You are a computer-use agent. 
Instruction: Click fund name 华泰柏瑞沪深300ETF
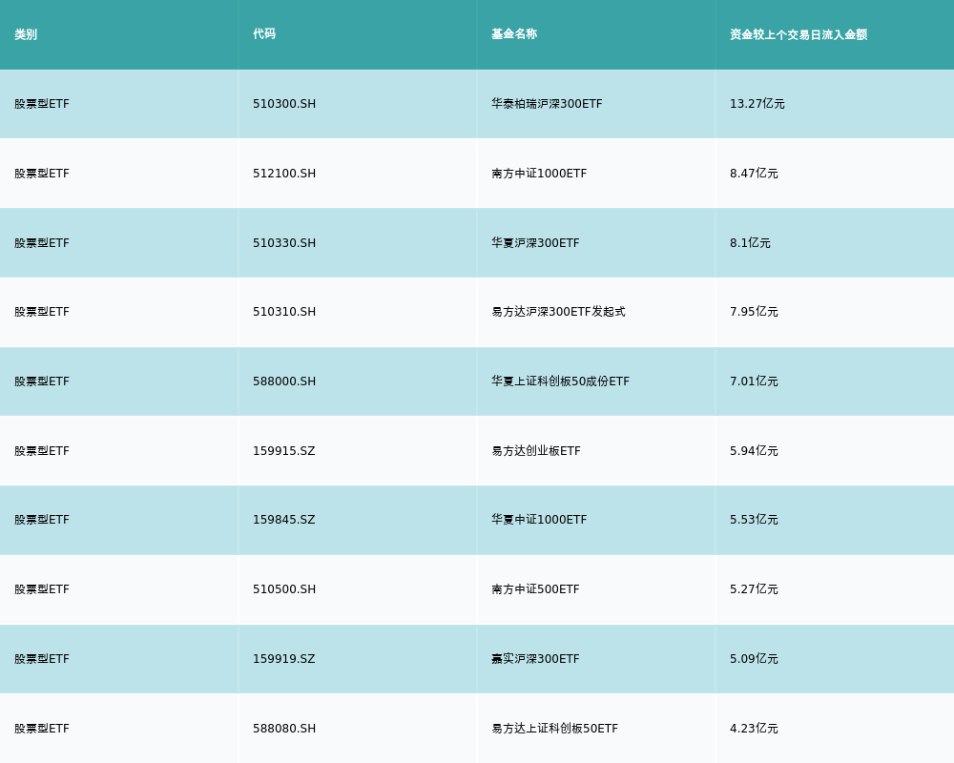click(x=547, y=104)
